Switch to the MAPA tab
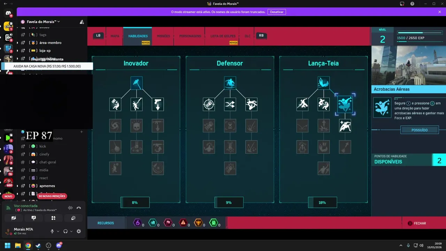 [115, 36]
